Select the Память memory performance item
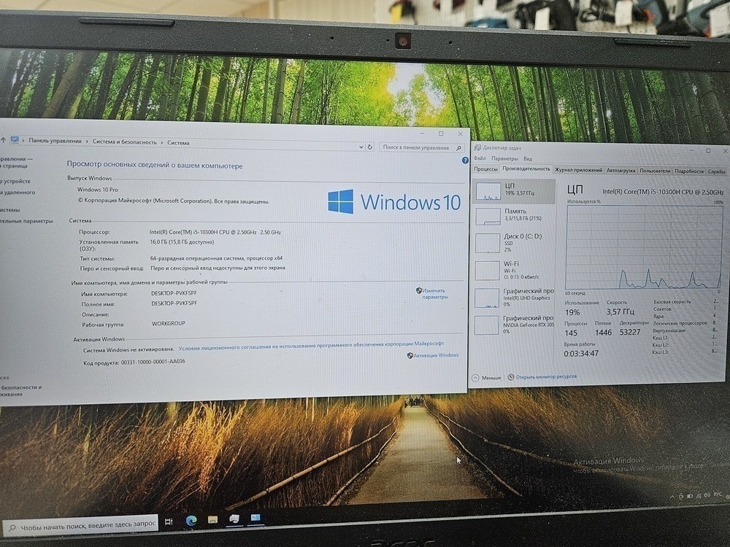730x547 pixels. [513, 215]
